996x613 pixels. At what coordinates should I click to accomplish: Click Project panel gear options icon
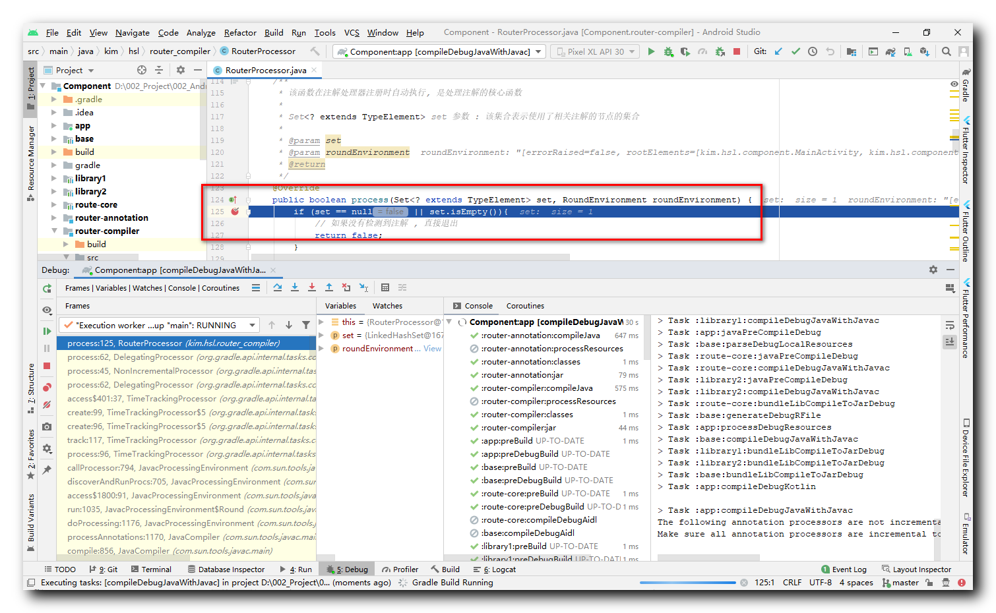[x=181, y=70]
